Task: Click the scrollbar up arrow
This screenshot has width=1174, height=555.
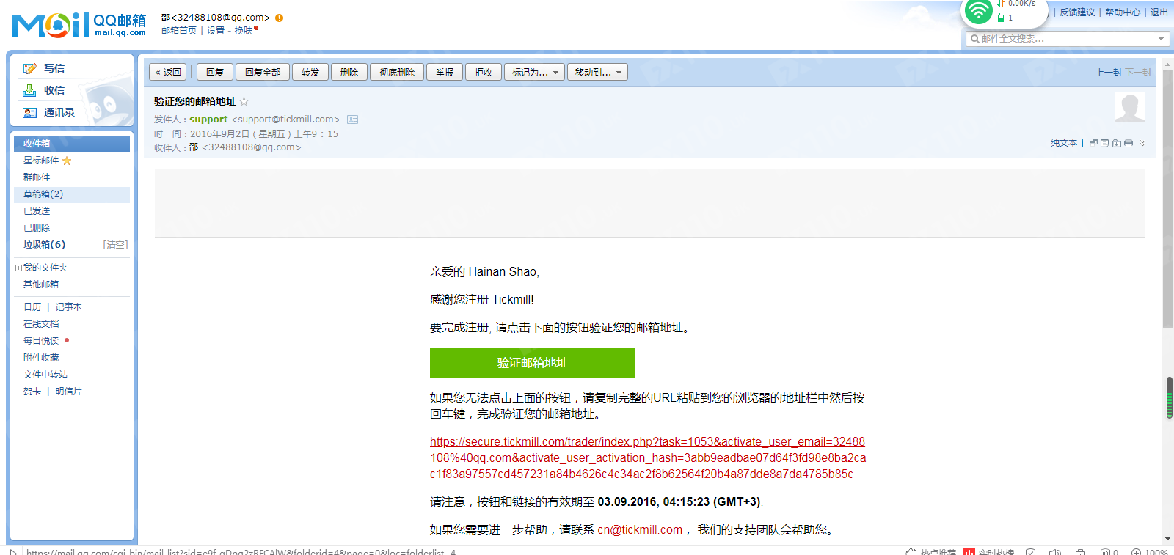Action: pyautogui.click(x=1167, y=65)
